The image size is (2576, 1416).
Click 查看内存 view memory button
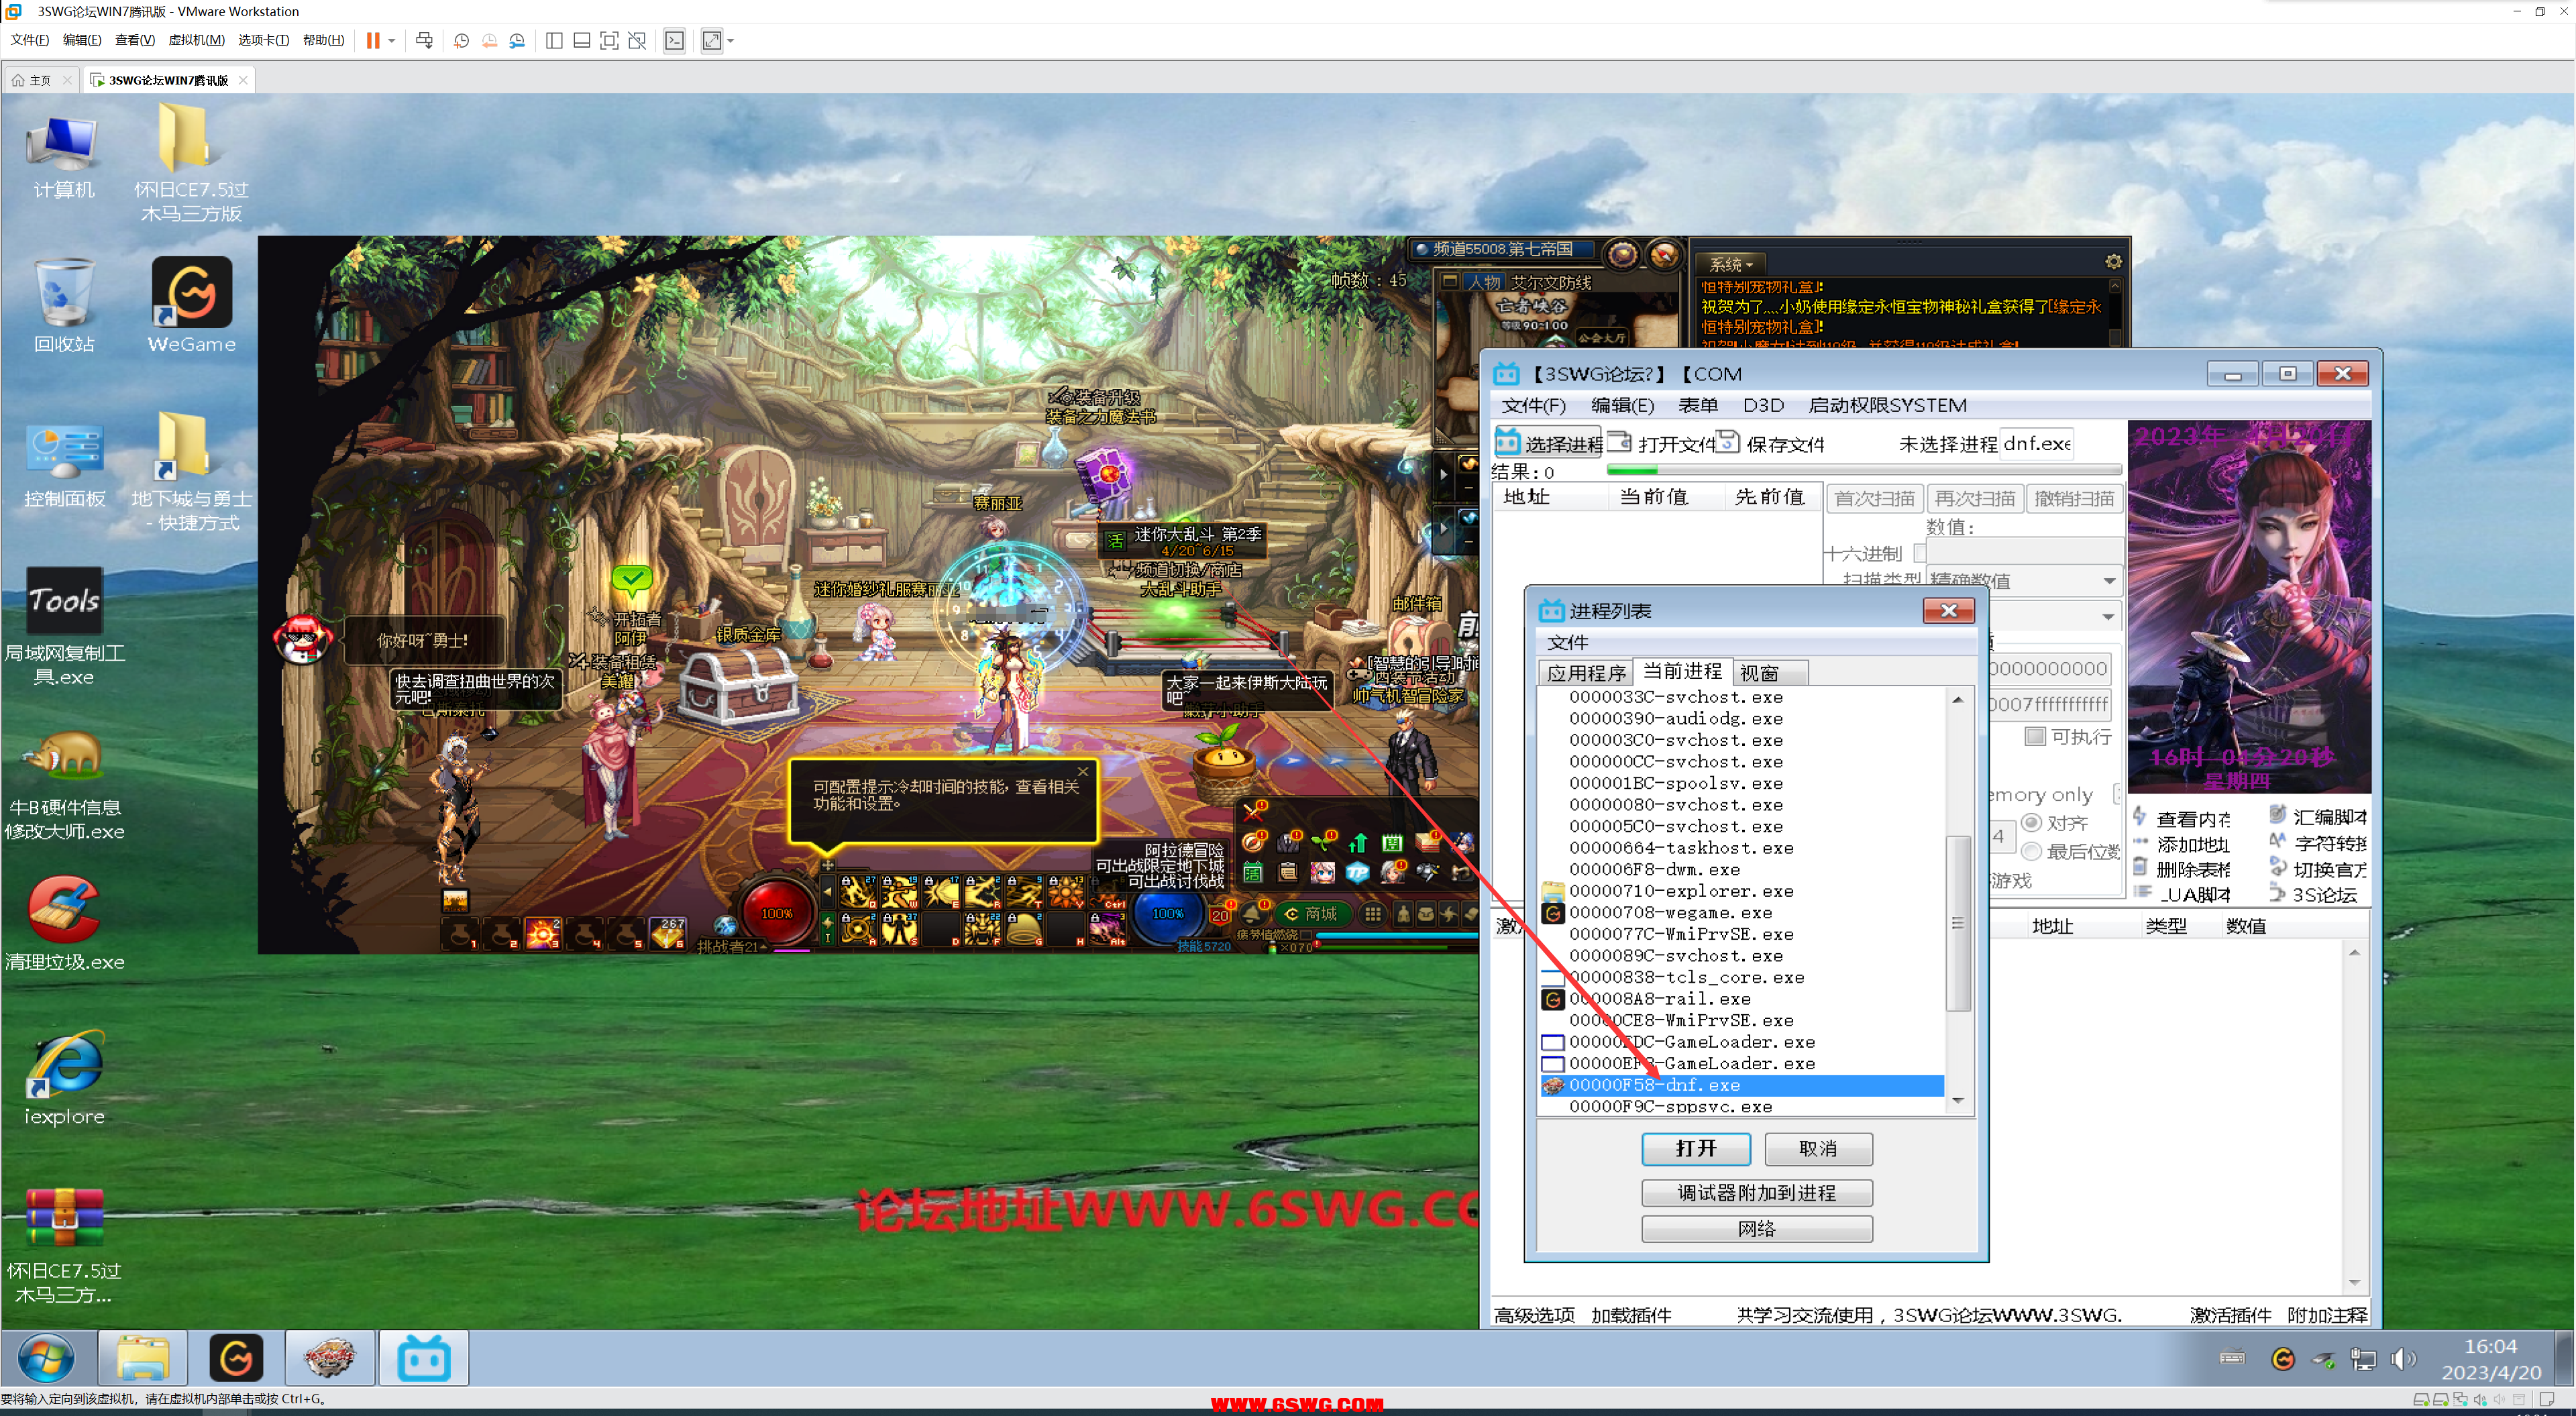click(2181, 818)
